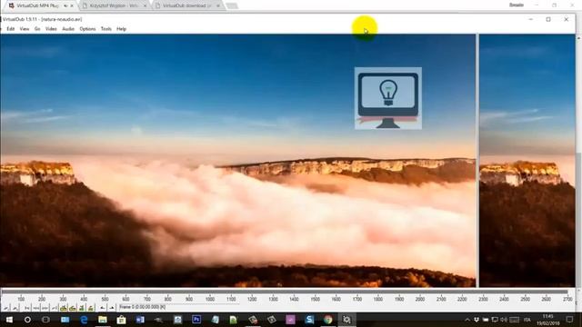
Task: Open the Video menu
Action: click(51, 29)
